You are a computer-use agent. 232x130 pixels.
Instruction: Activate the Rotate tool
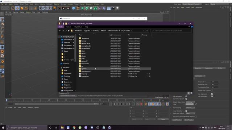pos(26,8)
